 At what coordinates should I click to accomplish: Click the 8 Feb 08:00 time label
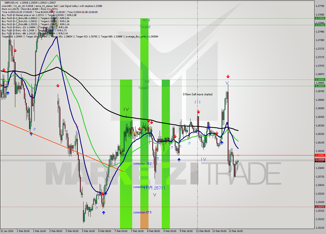tap(154, 231)
